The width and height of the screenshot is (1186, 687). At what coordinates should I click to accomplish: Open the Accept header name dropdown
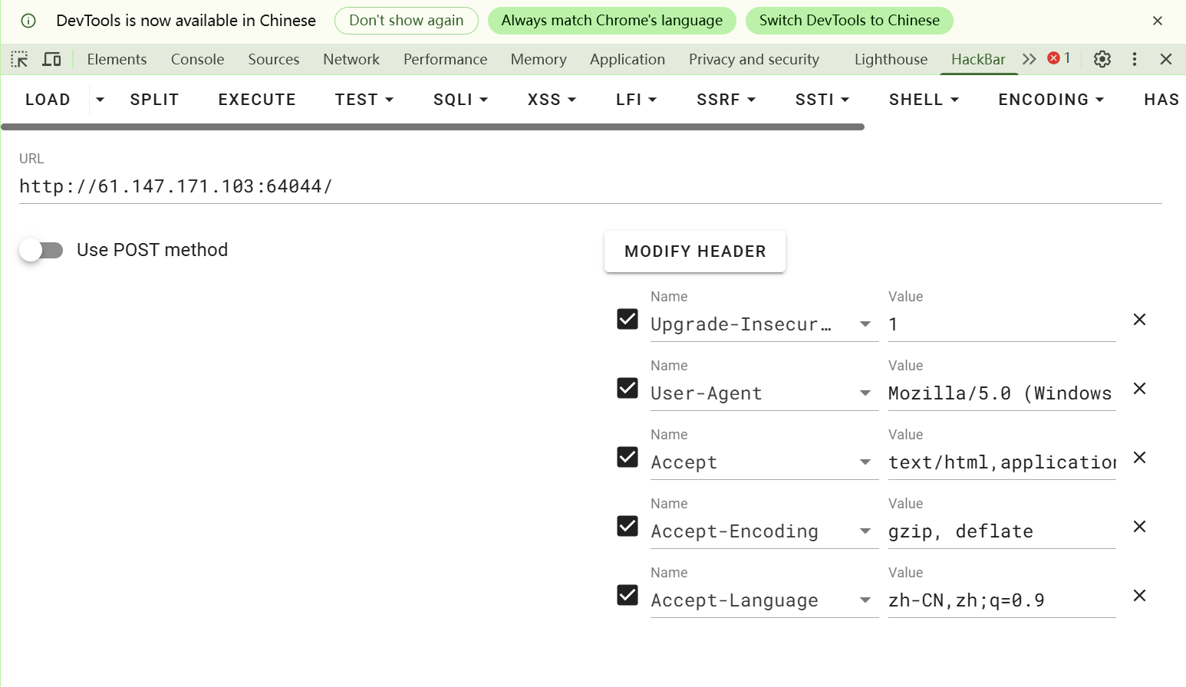coord(865,462)
